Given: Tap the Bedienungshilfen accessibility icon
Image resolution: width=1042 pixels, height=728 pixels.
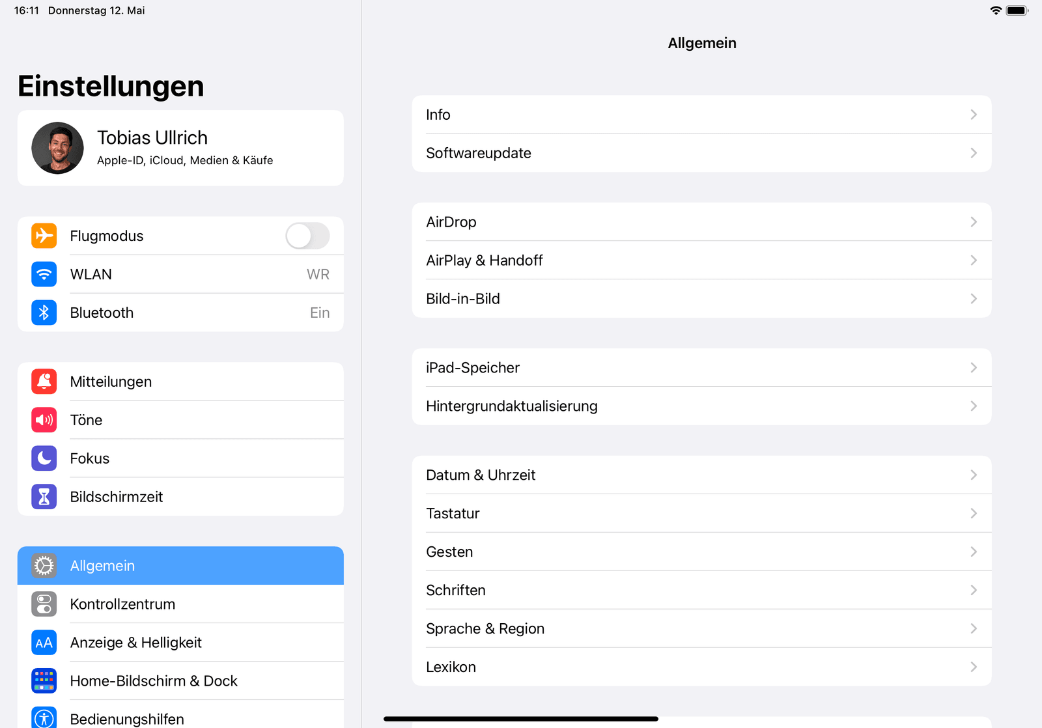Looking at the screenshot, I should tap(44, 718).
